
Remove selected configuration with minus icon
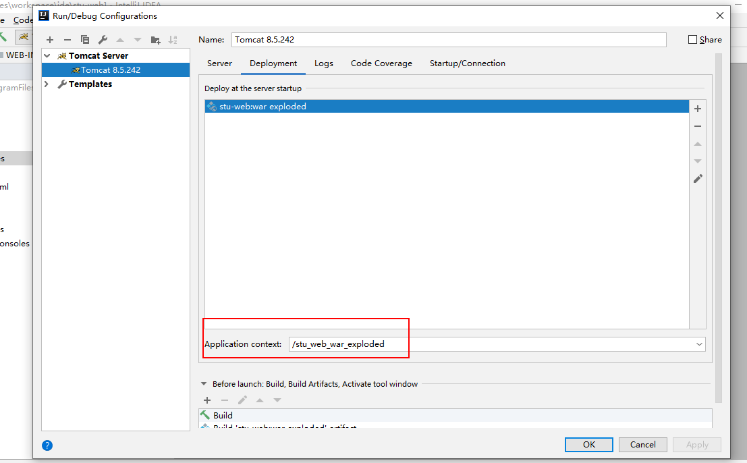point(67,40)
